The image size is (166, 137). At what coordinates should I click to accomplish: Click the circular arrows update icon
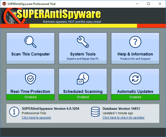click(x=135, y=78)
